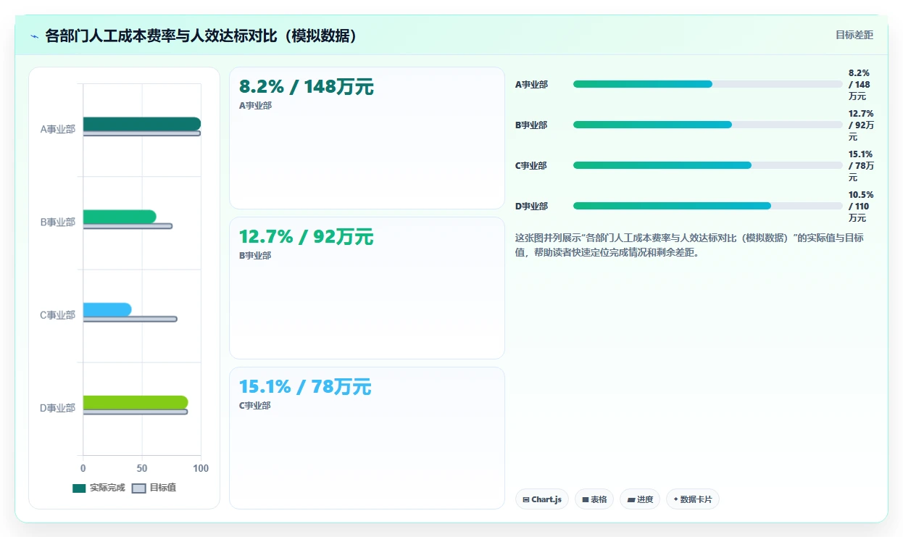Click the B事业部 axis label in chart
903x537 pixels.
pos(58,222)
